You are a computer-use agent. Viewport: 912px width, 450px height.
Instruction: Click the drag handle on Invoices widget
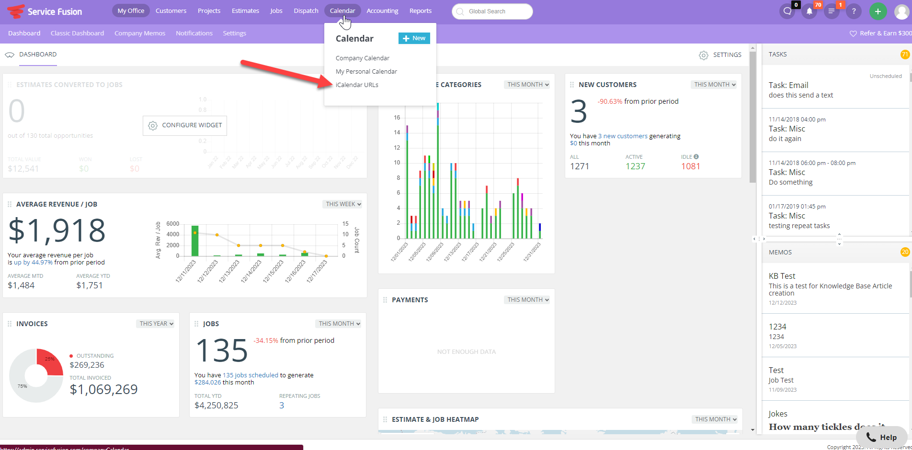(x=10, y=324)
